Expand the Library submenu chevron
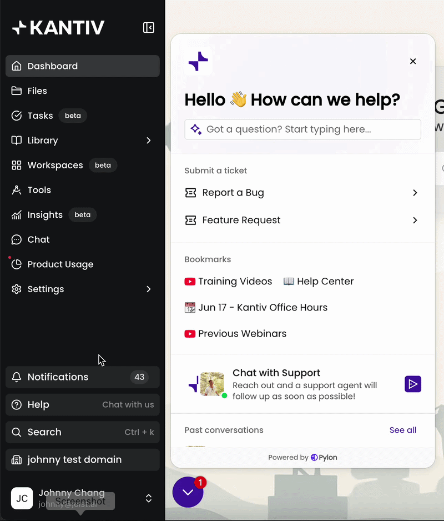The height and width of the screenshot is (521, 444). coord(148,141)
